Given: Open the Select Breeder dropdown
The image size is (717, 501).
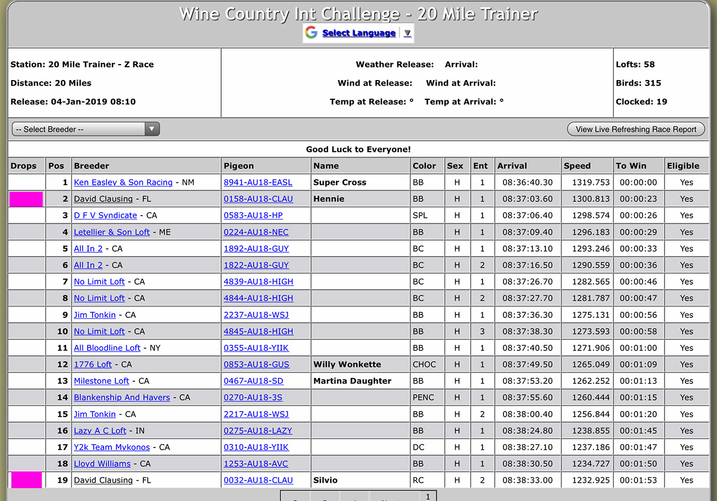Looking at the screenshot, I should 85,129.
